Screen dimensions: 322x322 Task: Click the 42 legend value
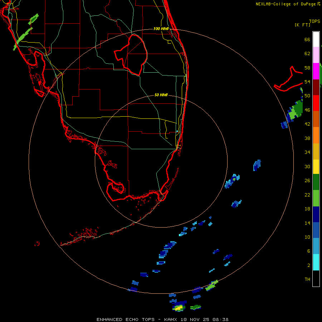pos(307,124)
